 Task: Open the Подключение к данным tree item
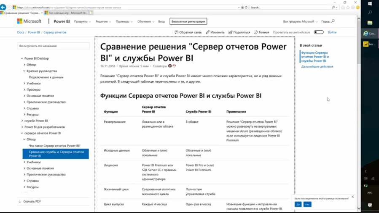[46, 77]
